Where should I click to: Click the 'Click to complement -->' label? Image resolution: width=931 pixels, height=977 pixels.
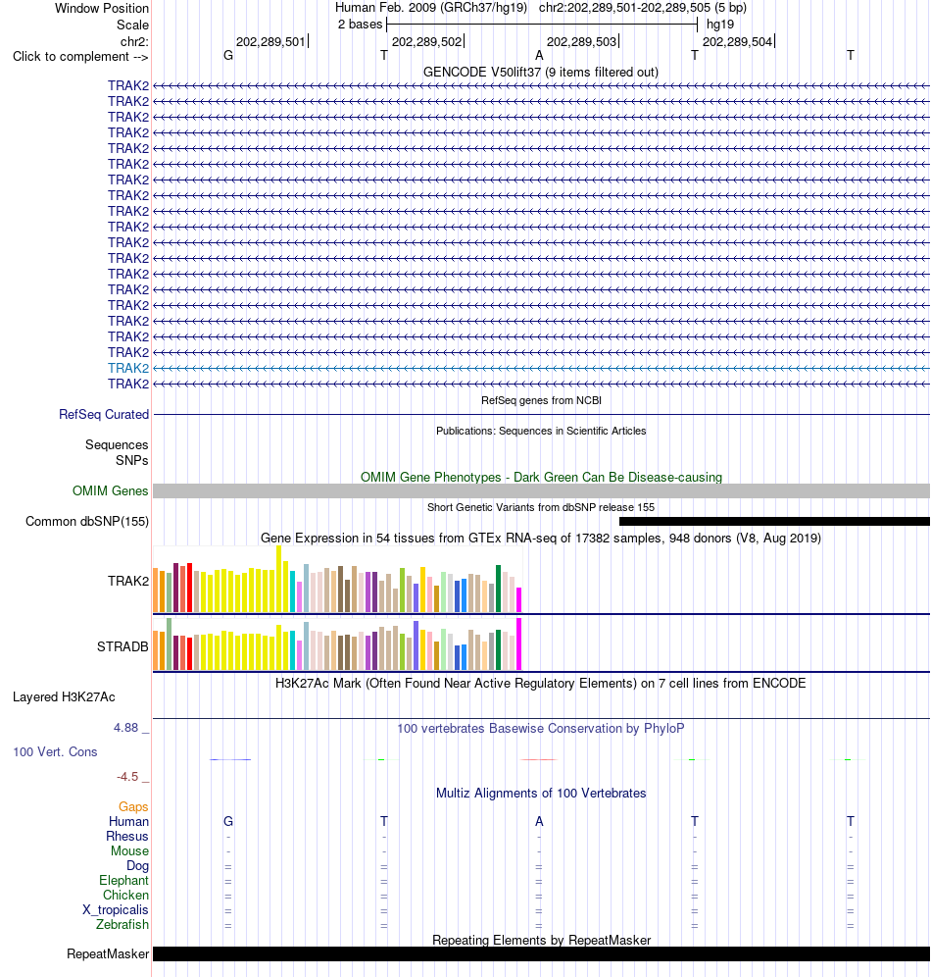pos(80,57)
